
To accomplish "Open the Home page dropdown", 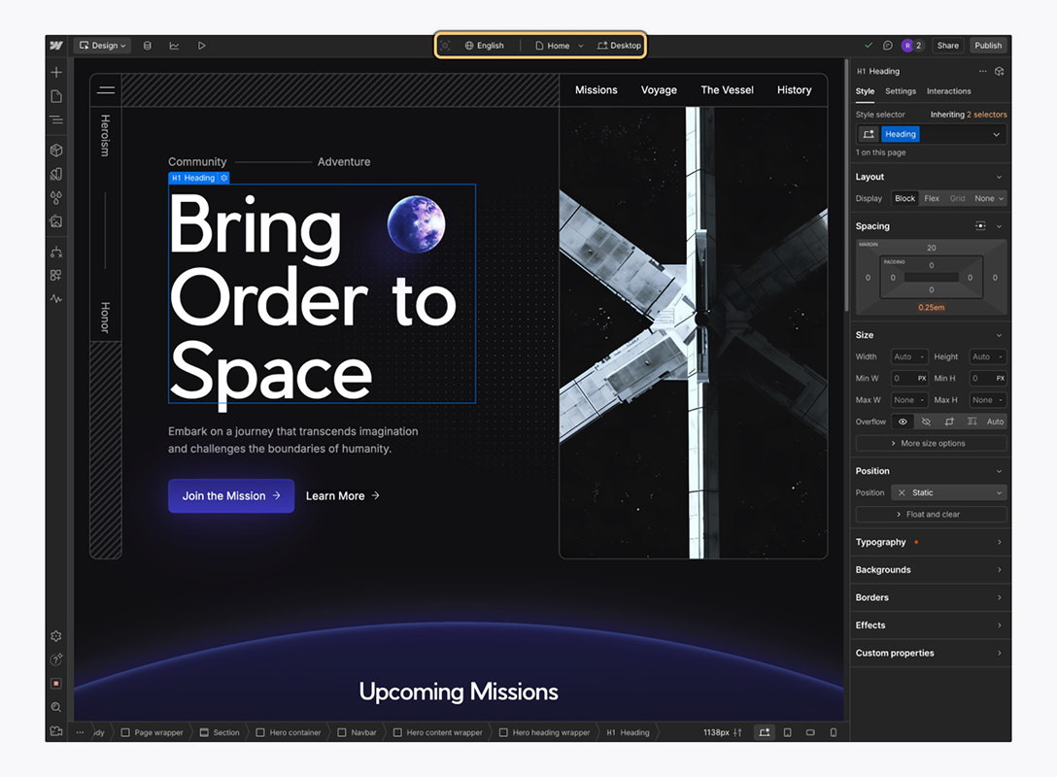I will [559, 46].
